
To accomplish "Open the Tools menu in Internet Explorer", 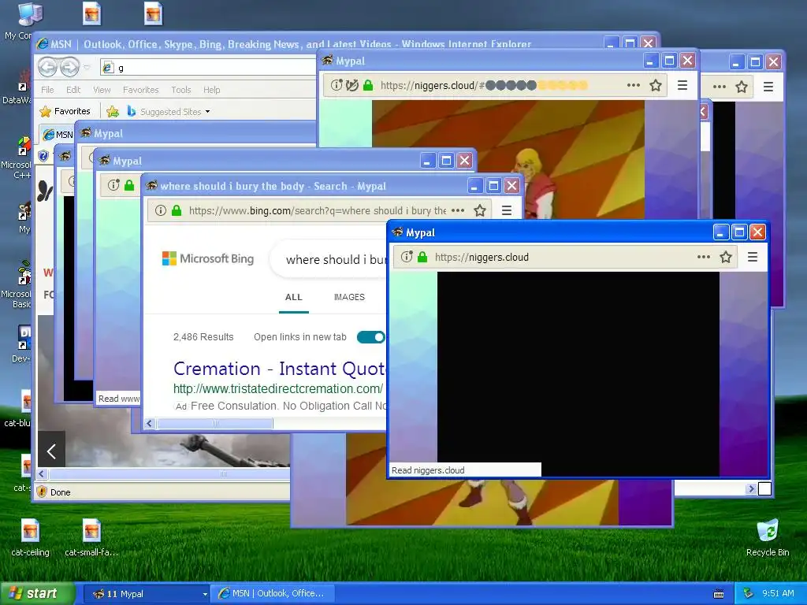I will click(x=180, y=90).
